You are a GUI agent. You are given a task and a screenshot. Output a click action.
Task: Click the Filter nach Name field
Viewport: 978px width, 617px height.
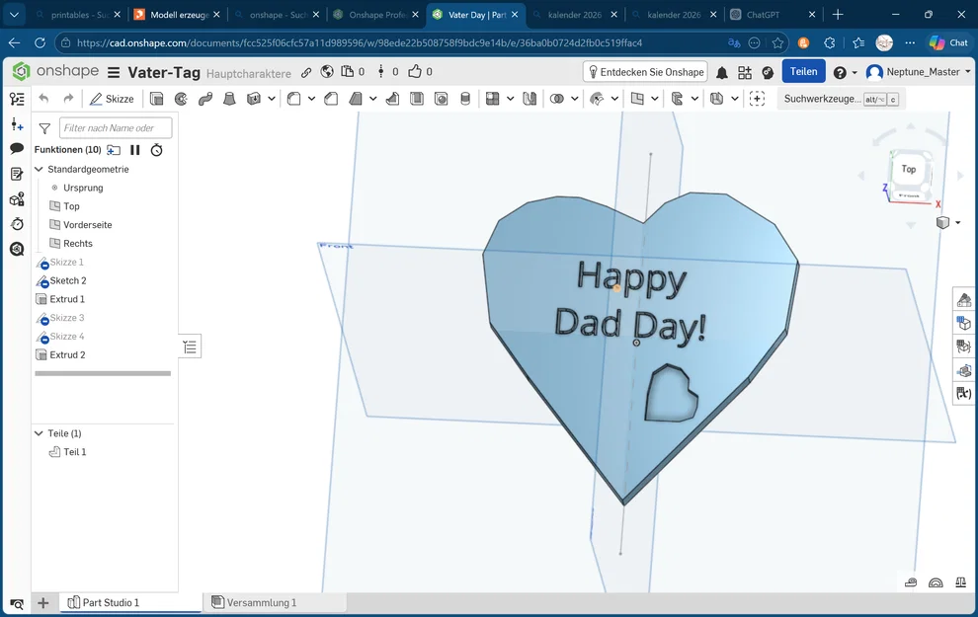tap(116, 127)
